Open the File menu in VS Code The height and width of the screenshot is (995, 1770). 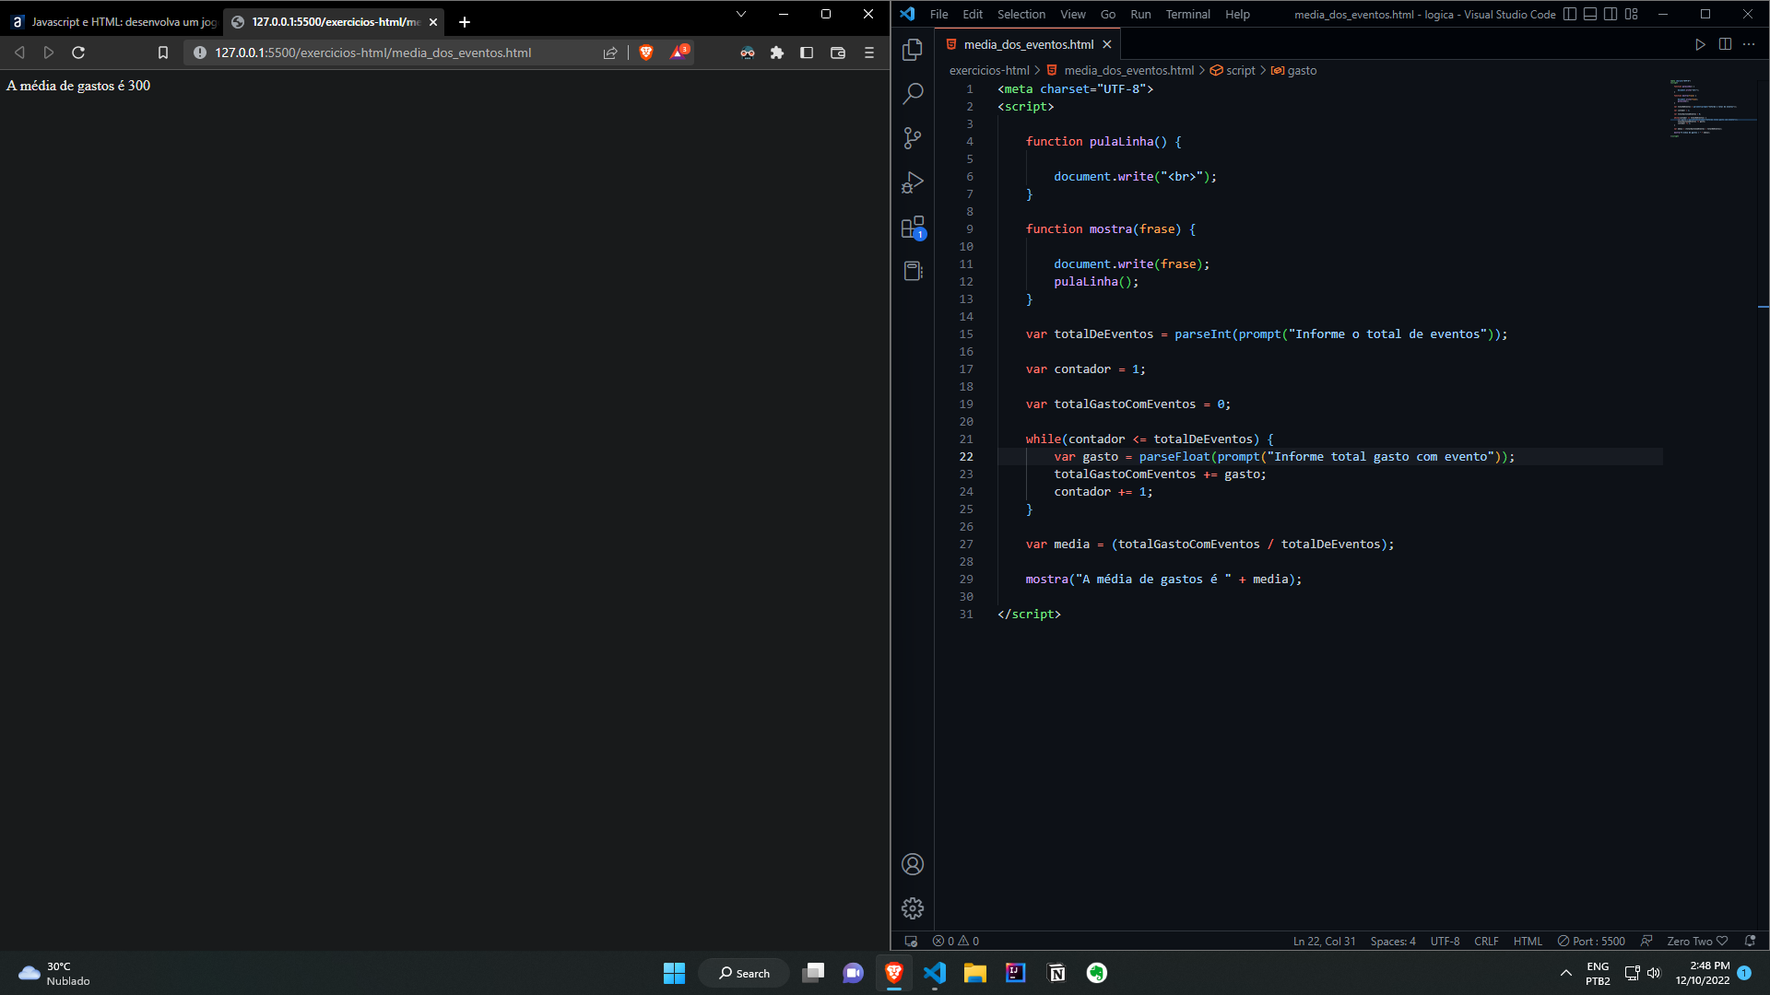pos(938,14)
